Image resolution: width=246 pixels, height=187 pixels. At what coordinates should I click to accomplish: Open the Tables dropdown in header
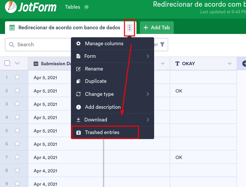87,7
